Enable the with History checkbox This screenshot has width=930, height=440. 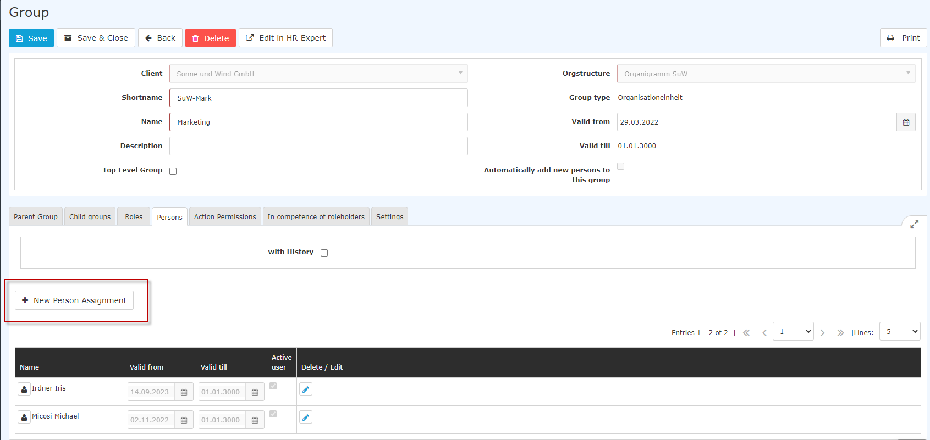coord(324,253)
